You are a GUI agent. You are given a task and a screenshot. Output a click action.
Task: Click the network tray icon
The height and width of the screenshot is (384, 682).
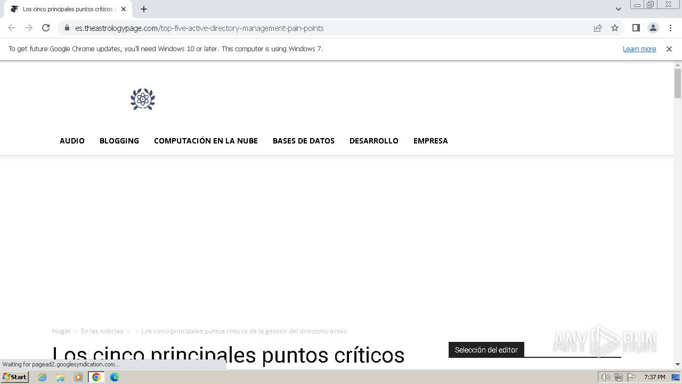point(618,377)
